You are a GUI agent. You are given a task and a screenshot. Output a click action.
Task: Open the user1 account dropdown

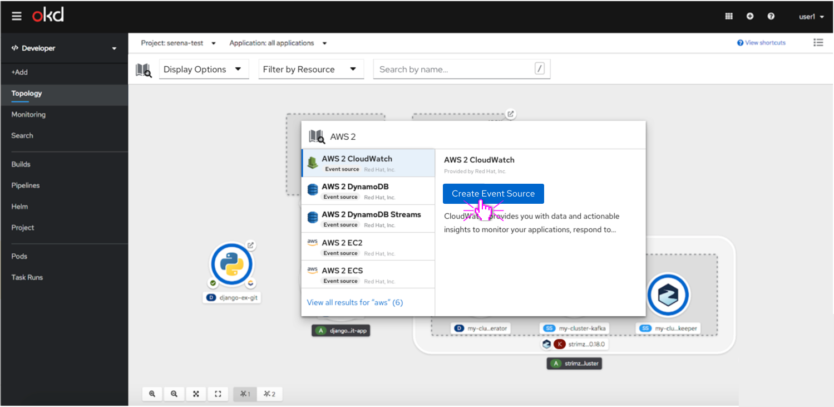811,17
